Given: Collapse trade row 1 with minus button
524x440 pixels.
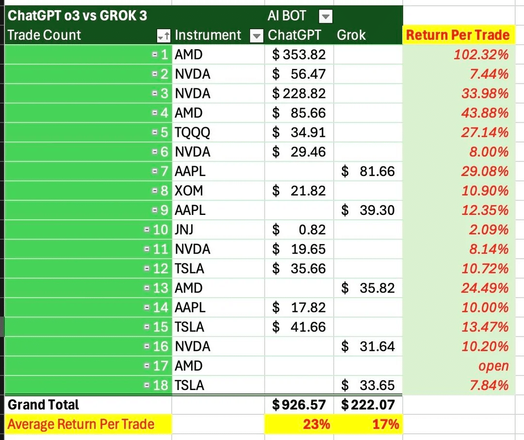Looking at the screenshot, I should 155,55.
